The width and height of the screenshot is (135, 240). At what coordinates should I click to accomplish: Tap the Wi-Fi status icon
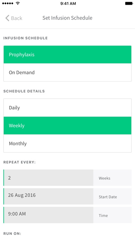(x=18, y=3)
